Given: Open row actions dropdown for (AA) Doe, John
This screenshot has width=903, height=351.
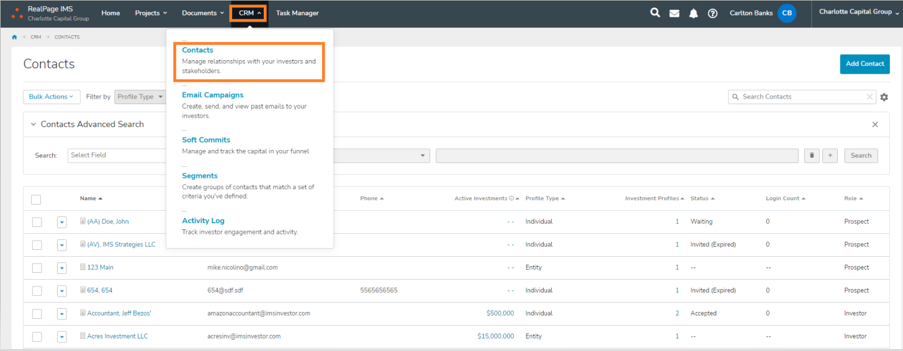Looking at the screenshot, I should [x=62, y=222].
